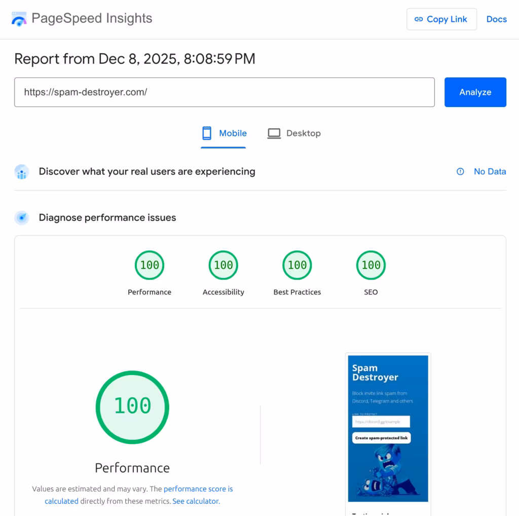The width and height of the screenshot is (519, 516).
Task: Click the Spam Destroyer page screenshot thumbnail
Action: tap(388, 428)
